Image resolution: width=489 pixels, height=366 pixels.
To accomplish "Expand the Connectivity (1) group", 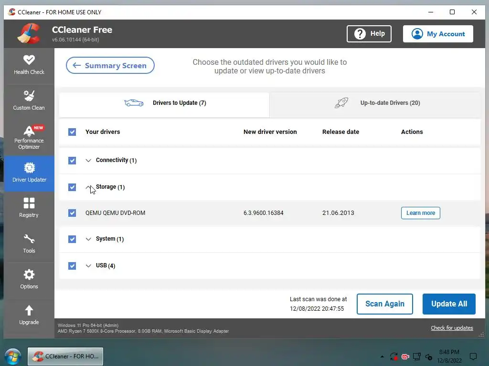I will [88, 161].
